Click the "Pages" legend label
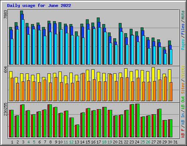 pos(183,45)
